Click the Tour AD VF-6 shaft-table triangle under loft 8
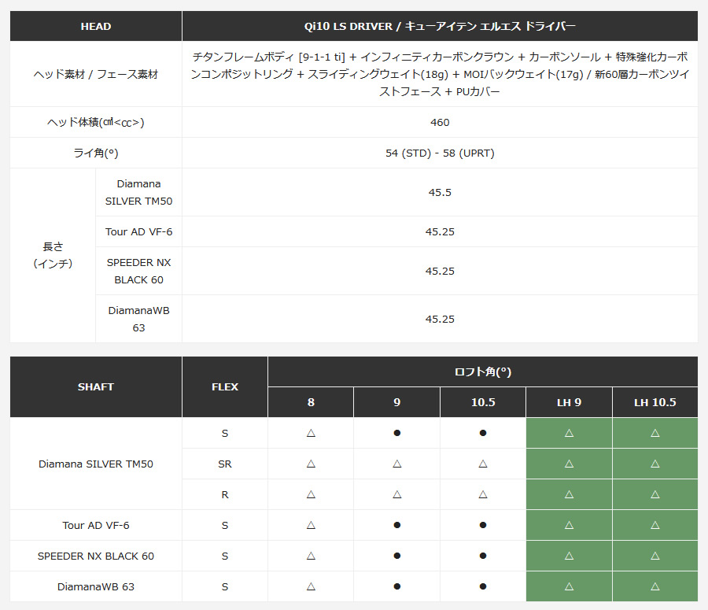The height and width of the screenshot is (610, 708). coord(311,526)
